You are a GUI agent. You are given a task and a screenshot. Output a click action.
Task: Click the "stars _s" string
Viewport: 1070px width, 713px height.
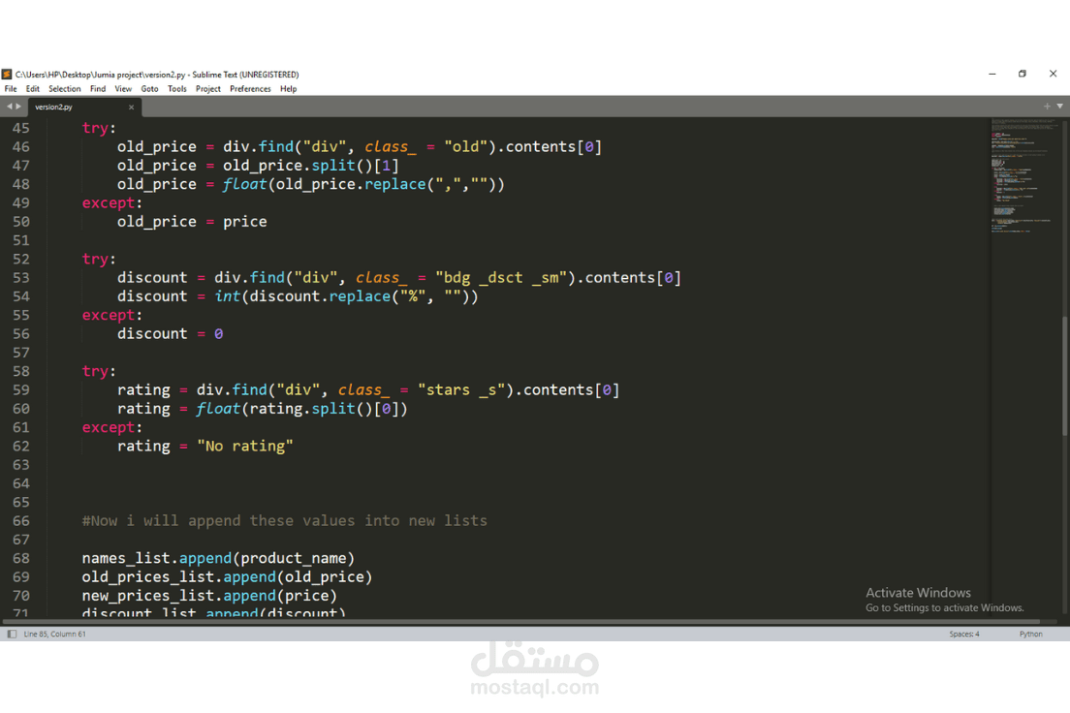tap(461, 390)
